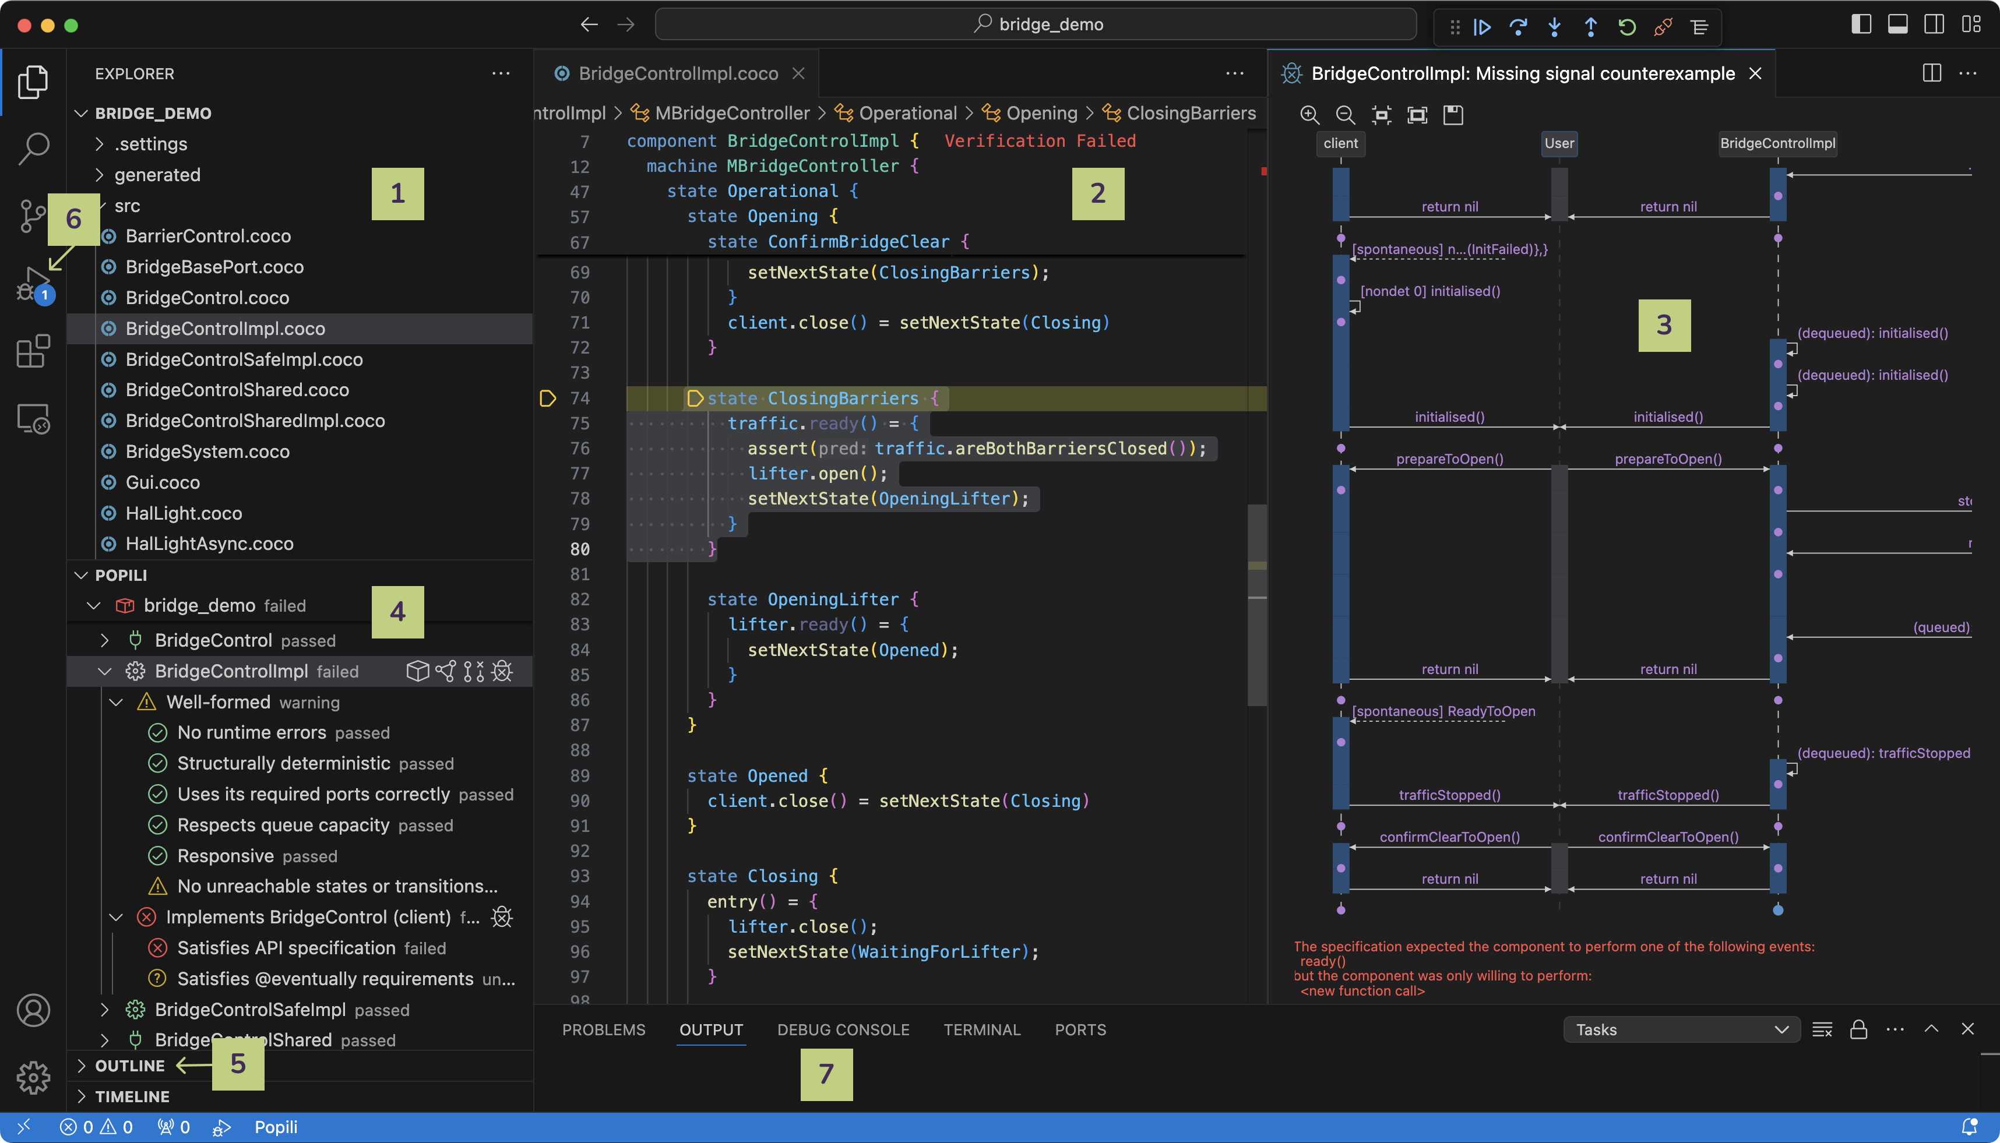Zoom in on the sequence diagram
The image size is (2000, 1143).
click(1309, 115)
